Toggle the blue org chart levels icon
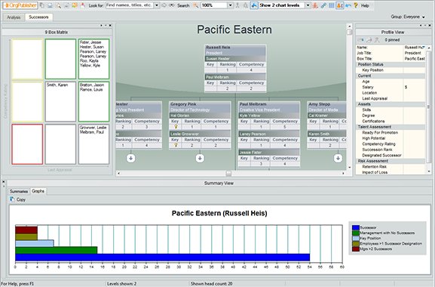The image size is (435, 287). pyautogui.click(x=254, y=5)
